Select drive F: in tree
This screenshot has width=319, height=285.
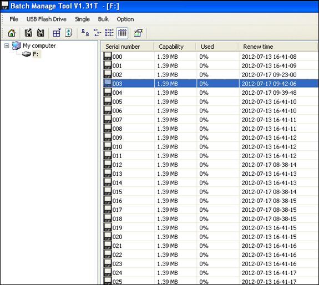click(x=36, y=54)
